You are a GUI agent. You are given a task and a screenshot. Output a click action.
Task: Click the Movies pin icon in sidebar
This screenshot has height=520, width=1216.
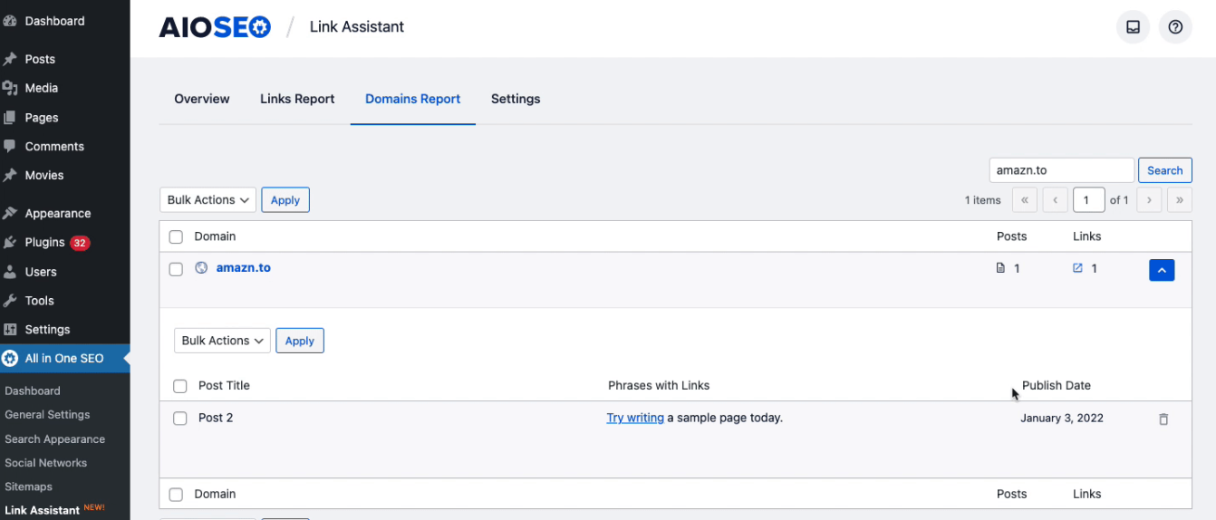coord(10,175)
